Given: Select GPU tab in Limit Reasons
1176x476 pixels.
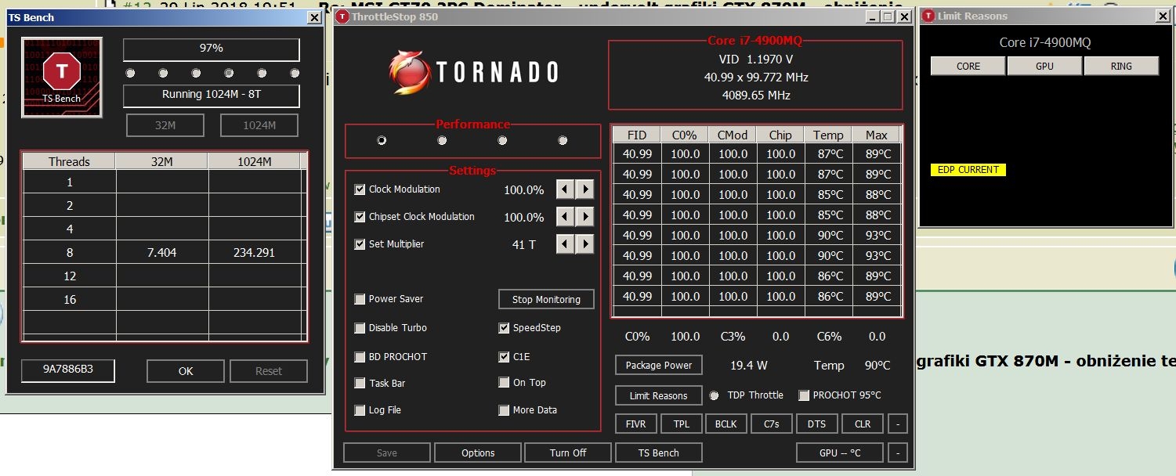Looking at the screenshot, I should 1044,67.
